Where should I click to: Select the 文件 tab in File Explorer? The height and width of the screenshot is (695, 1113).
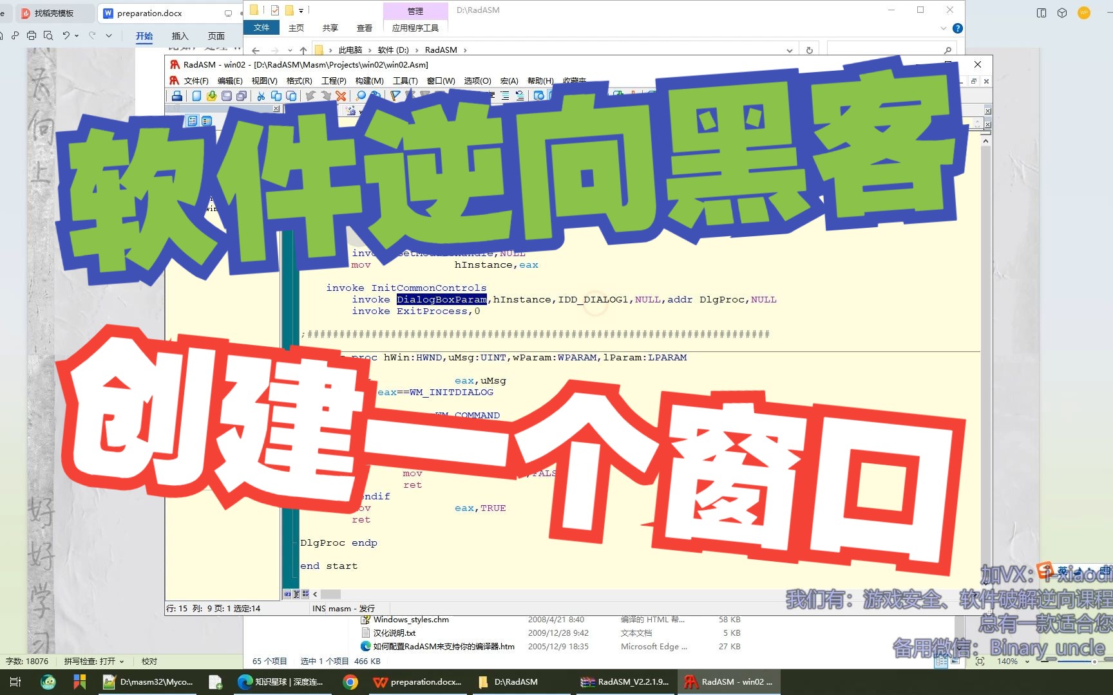[x=262, y=28]
